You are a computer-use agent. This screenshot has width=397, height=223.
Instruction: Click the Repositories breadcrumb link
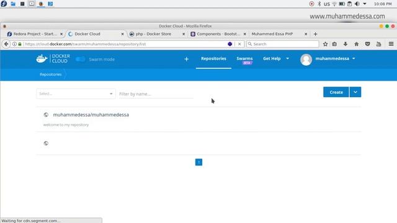[x=51, y=74]
